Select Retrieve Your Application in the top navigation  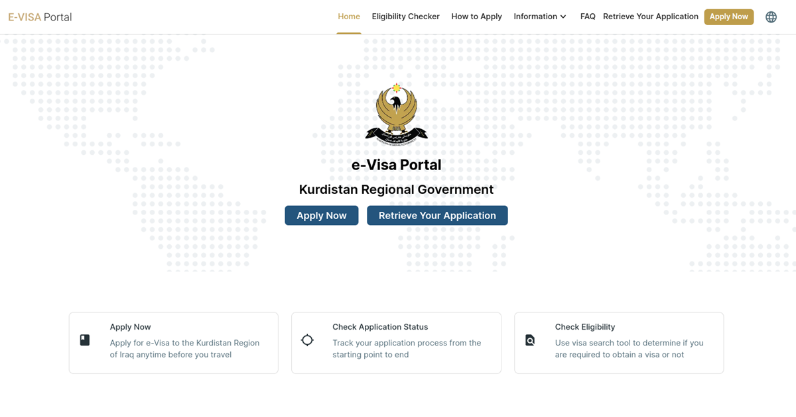click(x=650, y=17)
